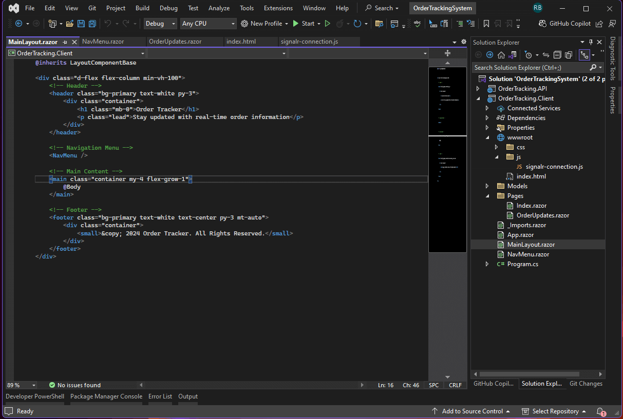Click the bookmark icon in the toolbar

486,24
